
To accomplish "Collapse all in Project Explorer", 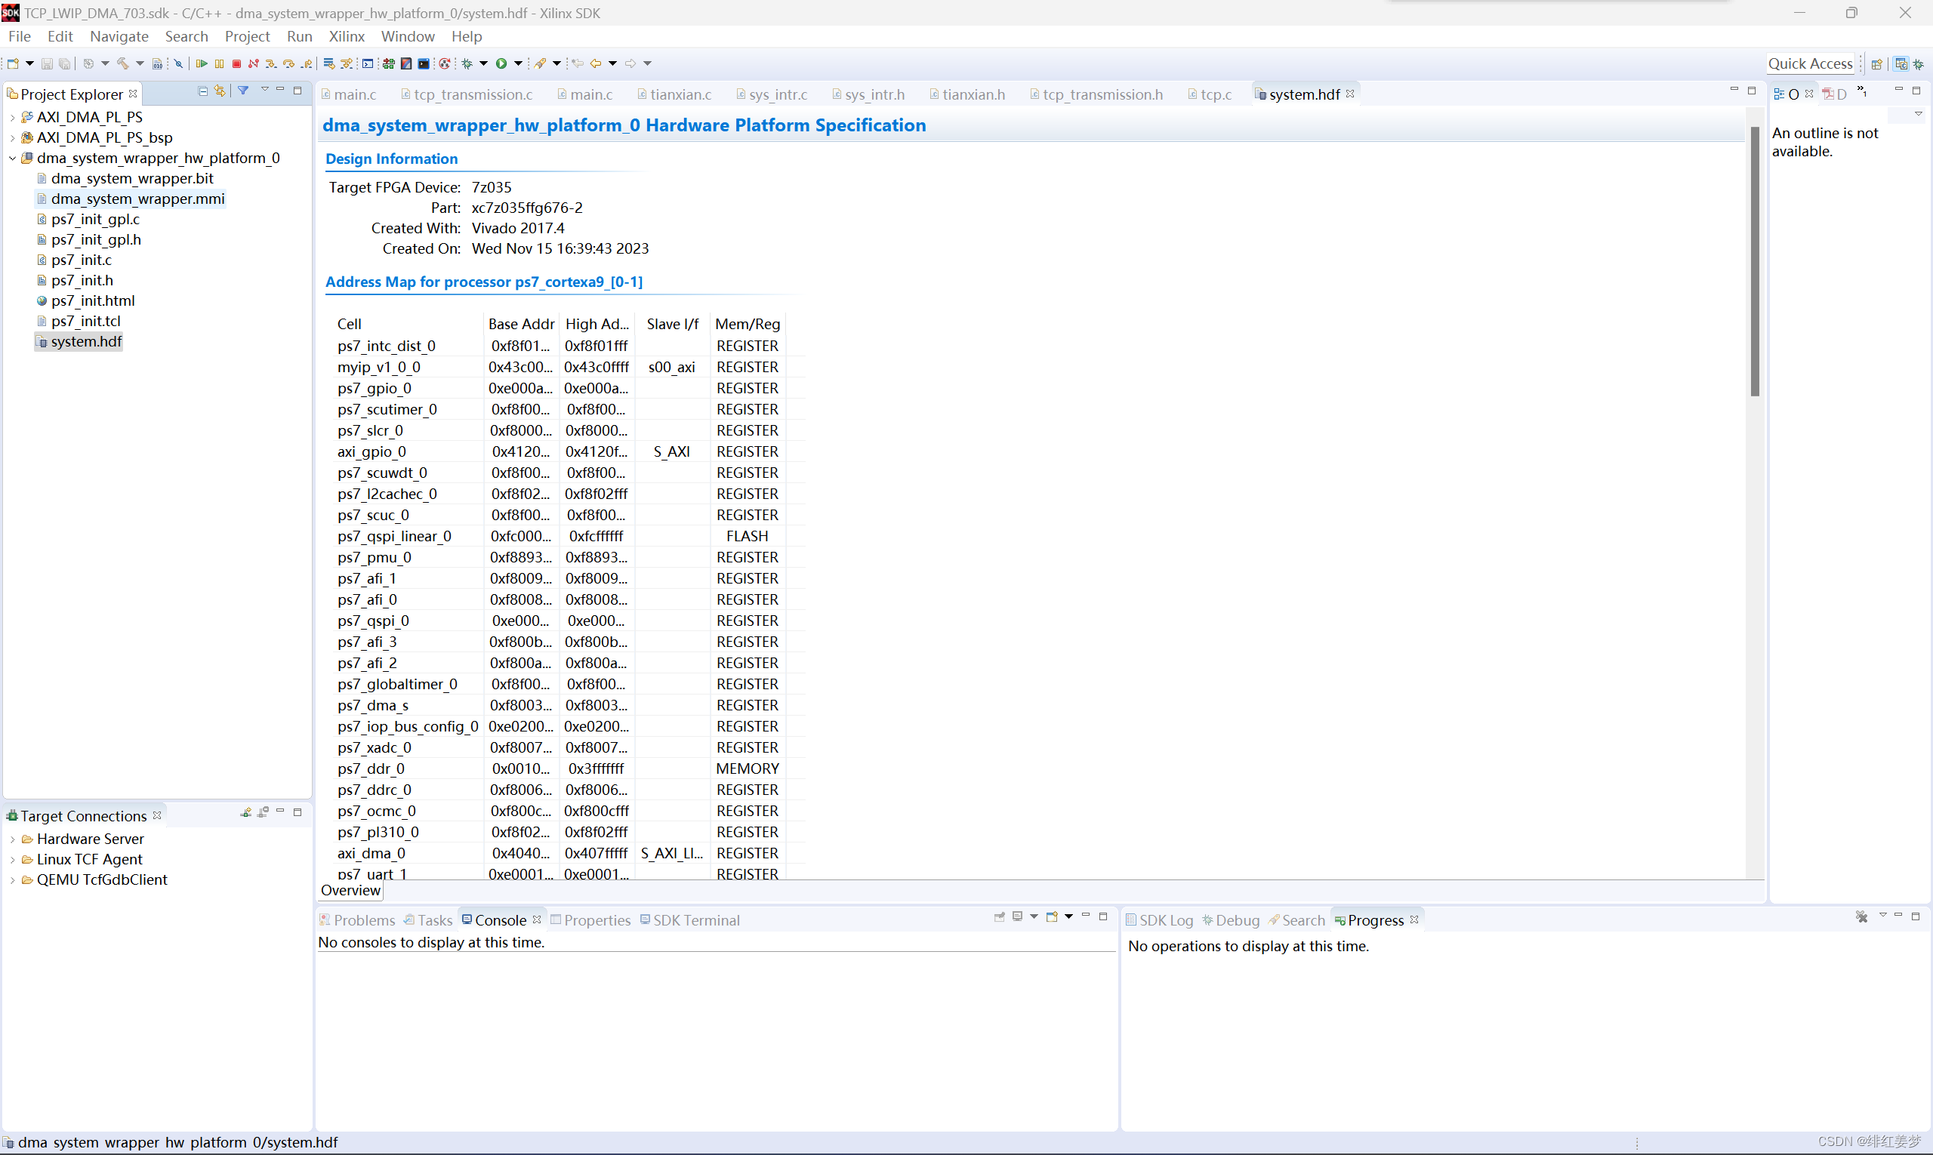I will [x=202, y=91].
